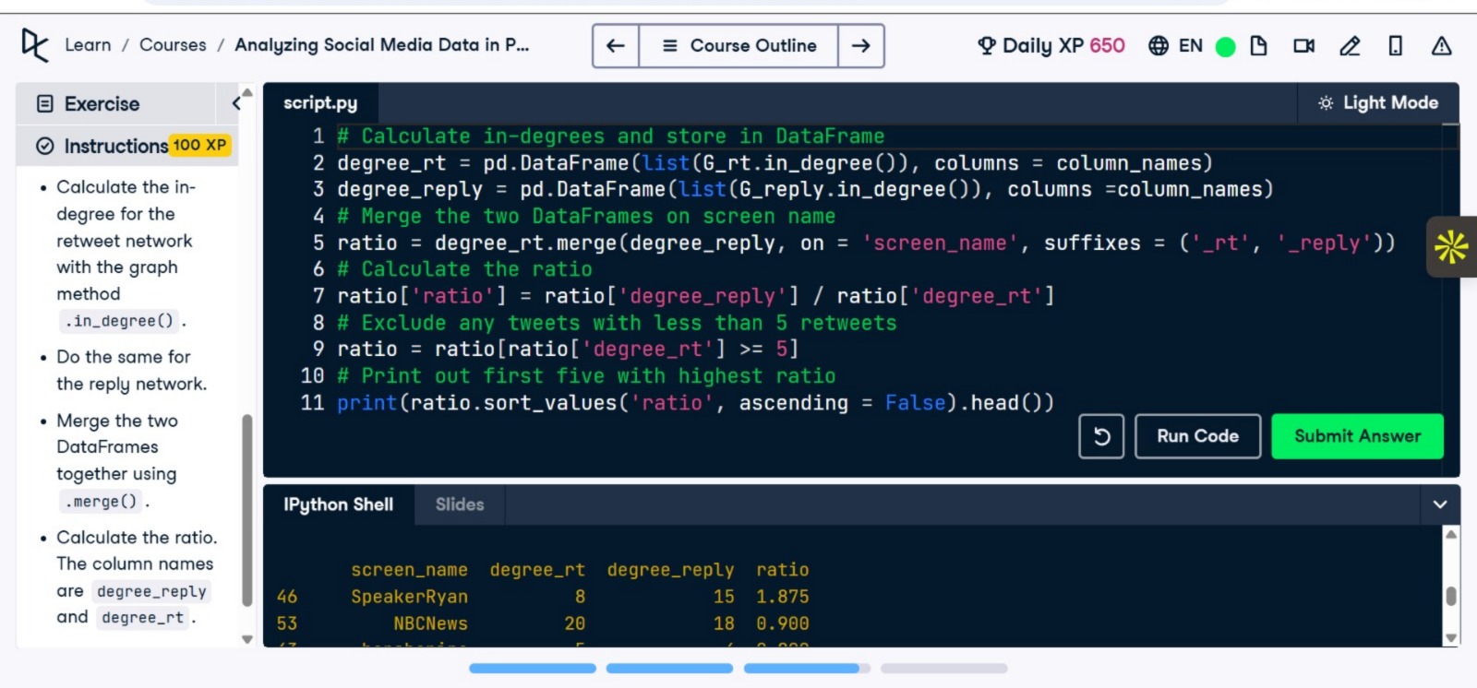Click the green status dot
The image size is (1477, 688).
(1226, 47)
